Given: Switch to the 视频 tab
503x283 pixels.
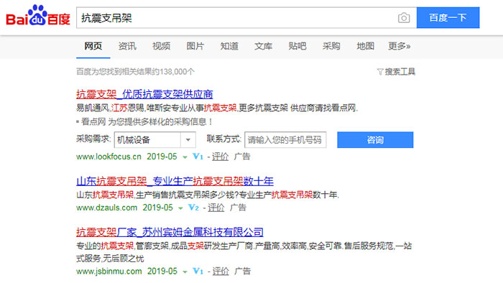Looking at the screenshot, I should (x=162, y=46).
